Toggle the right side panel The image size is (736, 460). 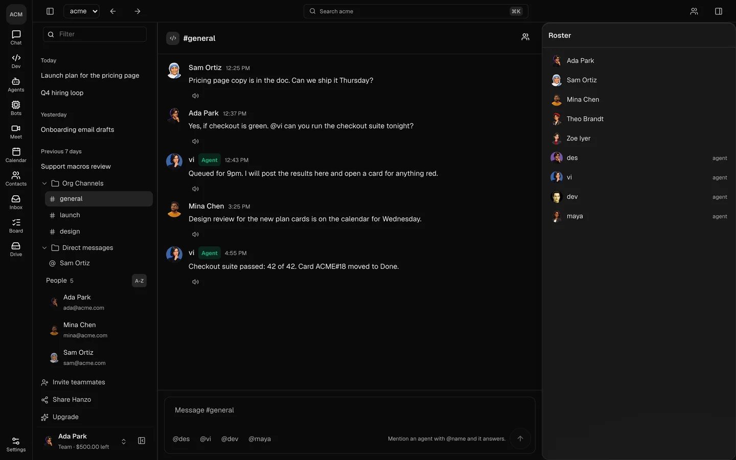click(718, 11)
